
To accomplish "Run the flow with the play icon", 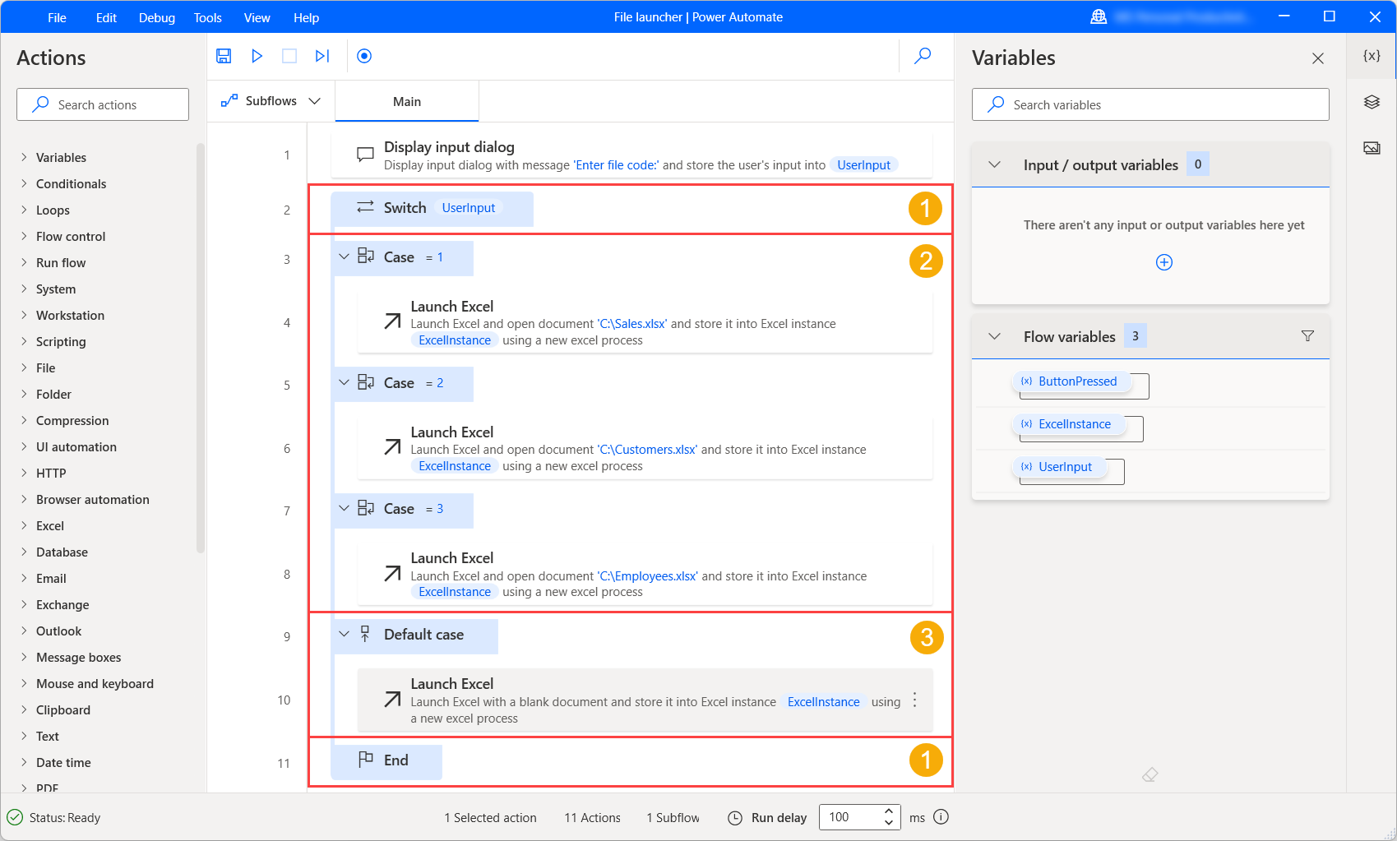I will click(x=257, y=56).
